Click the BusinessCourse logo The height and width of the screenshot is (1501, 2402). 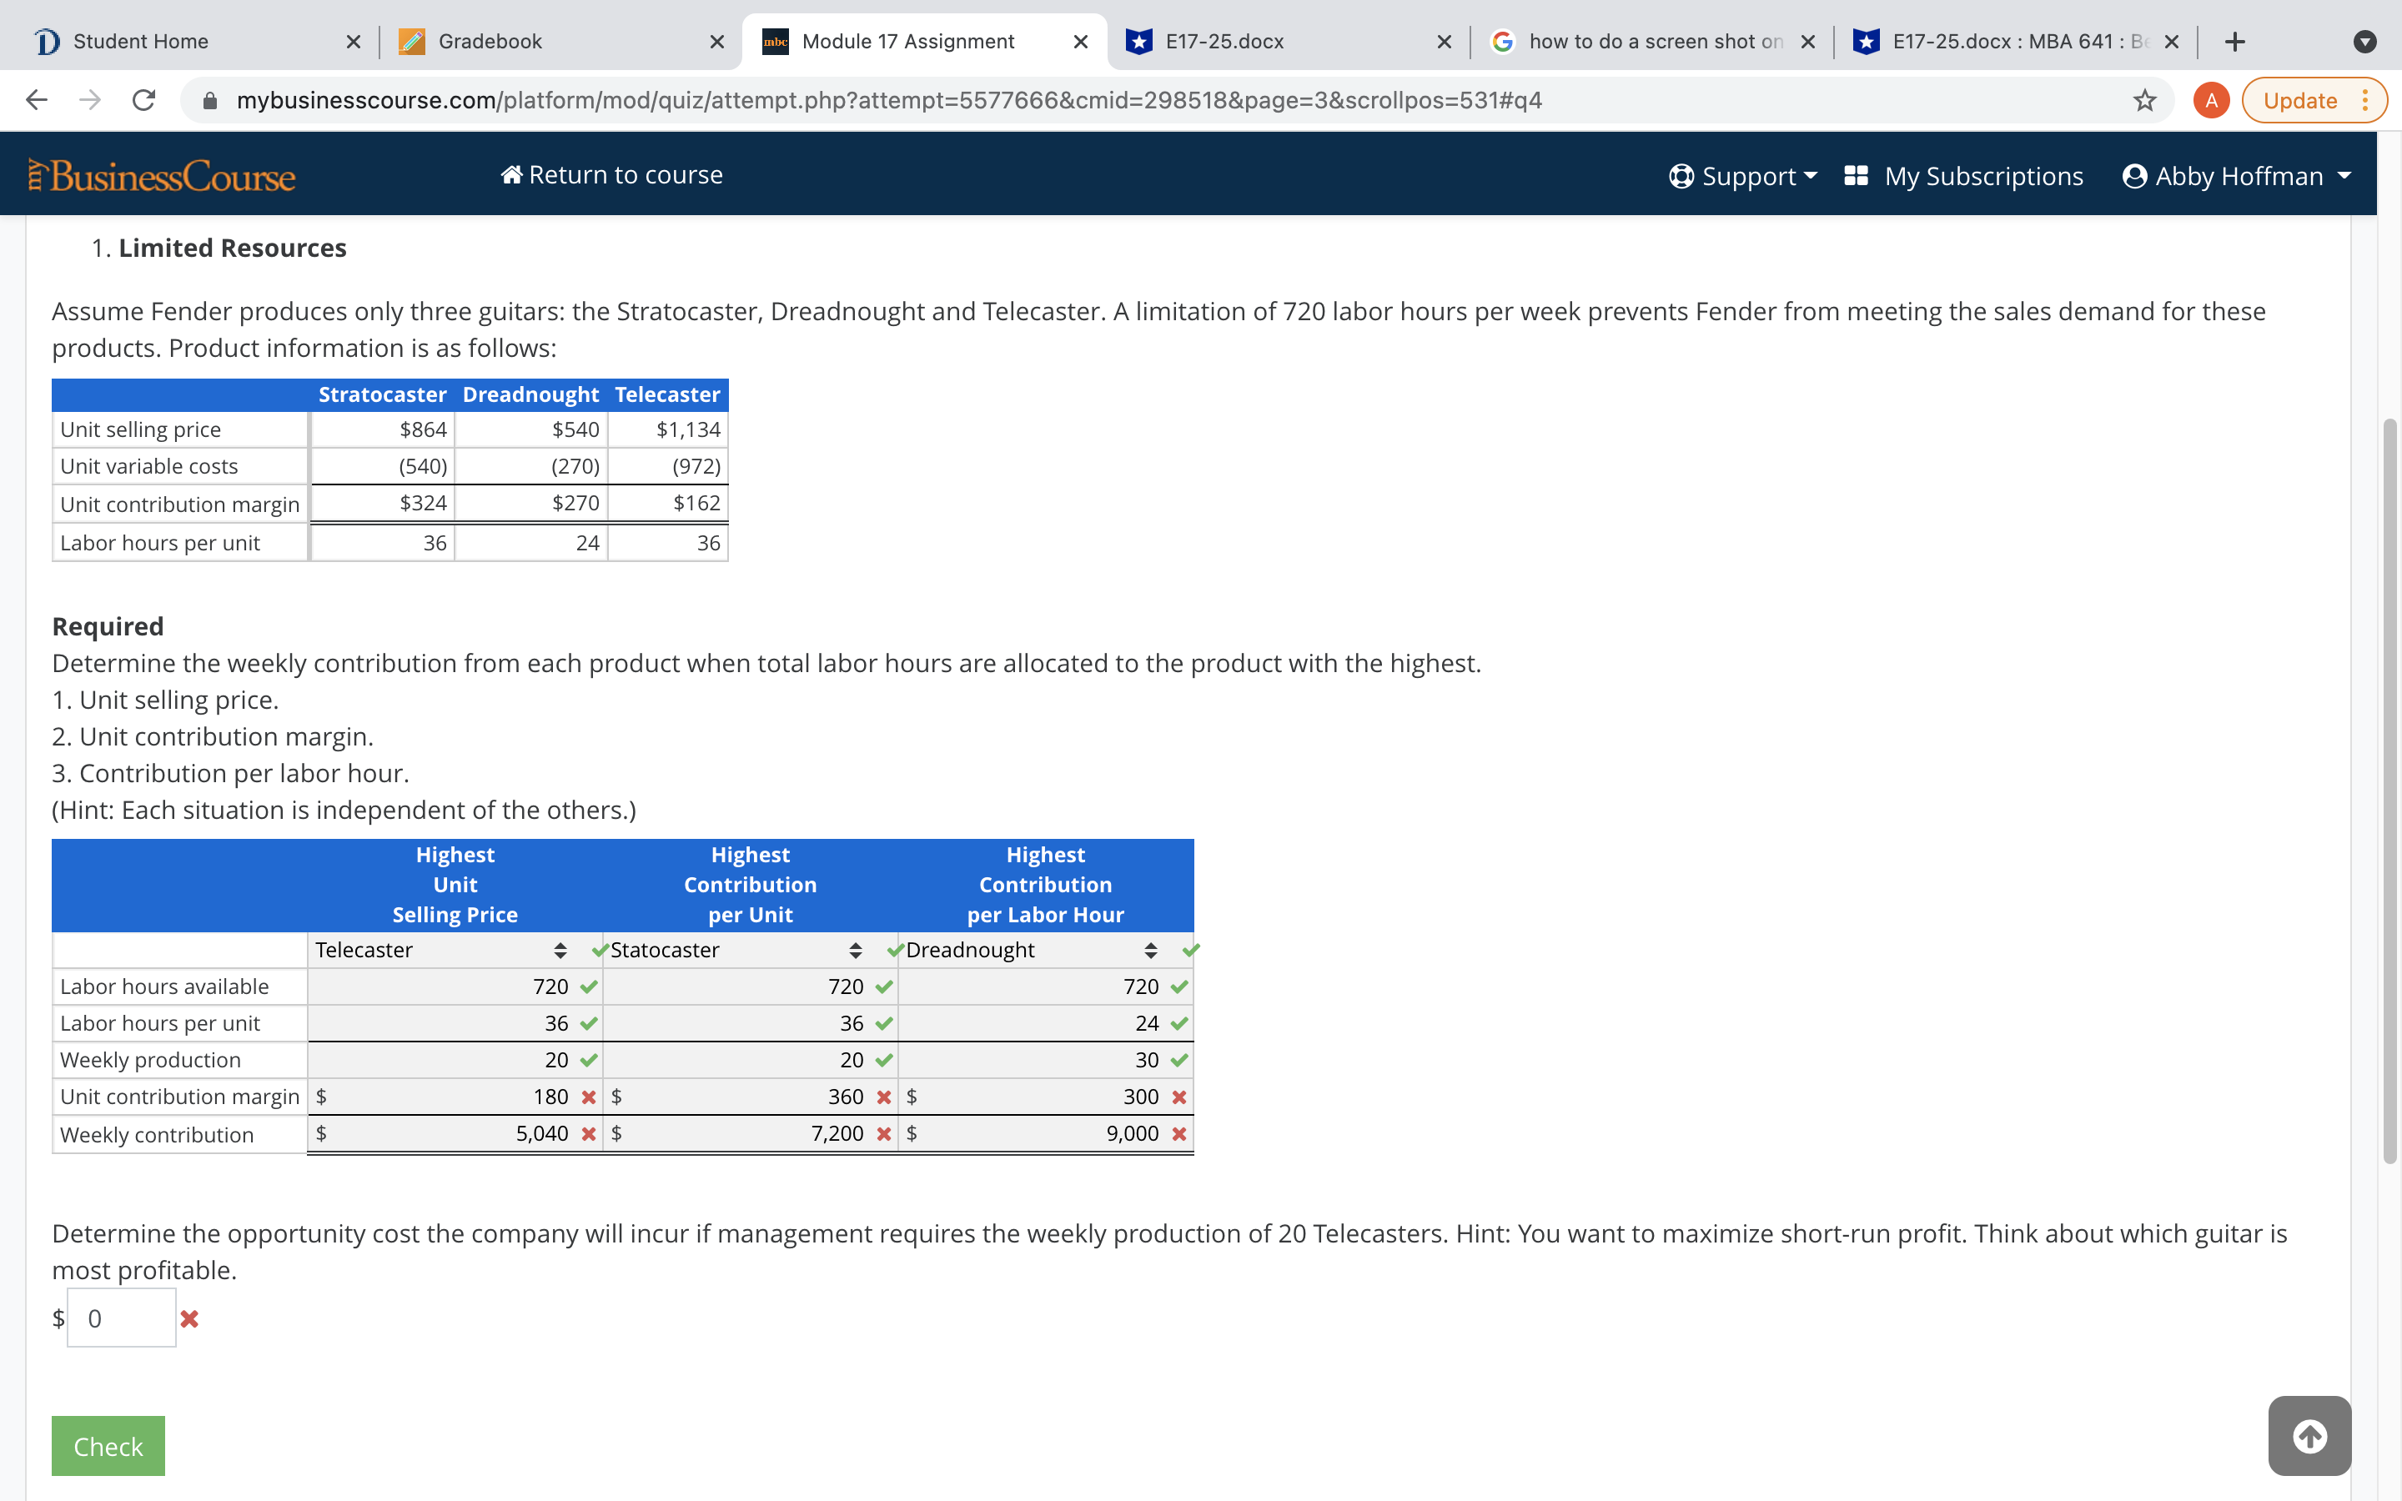pos(161,175)
